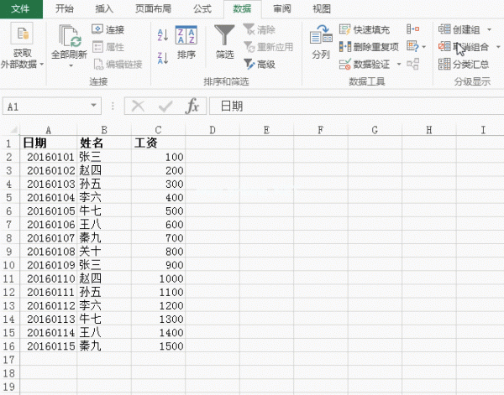
Task: Click 连接 (Connections) button
Action: pyautogui.click(x=108, y=30)
